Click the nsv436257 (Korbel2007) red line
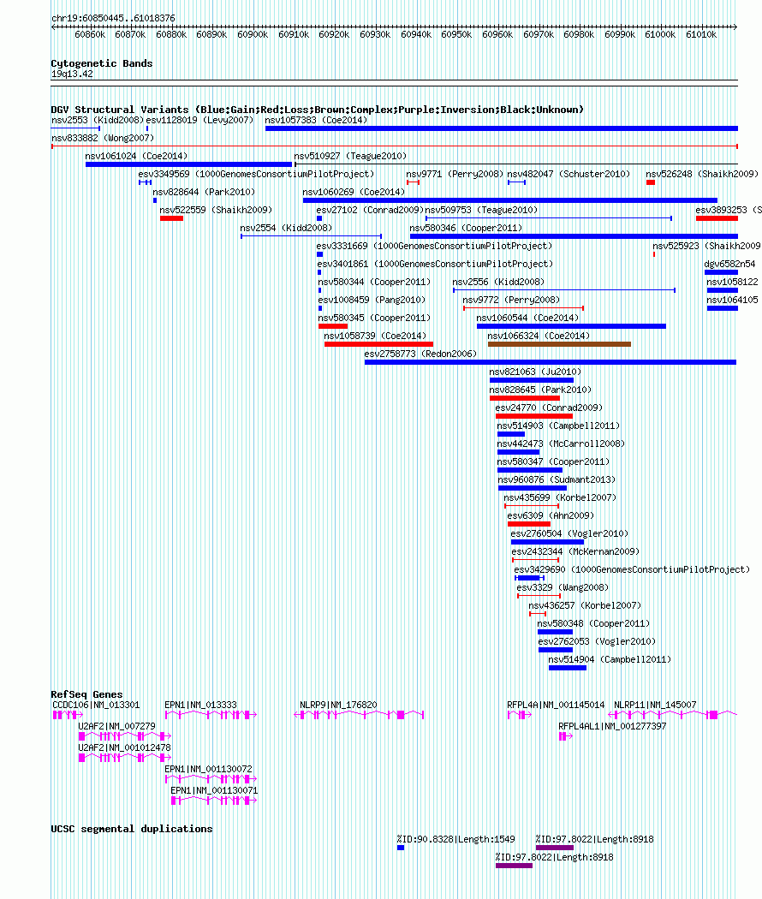The height and width of the screenshot is (899, 762). pos(537,614)
